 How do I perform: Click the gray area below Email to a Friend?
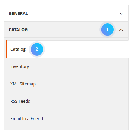coord(66,126)
